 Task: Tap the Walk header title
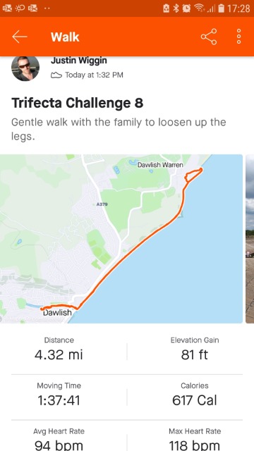tap(65, 37)
